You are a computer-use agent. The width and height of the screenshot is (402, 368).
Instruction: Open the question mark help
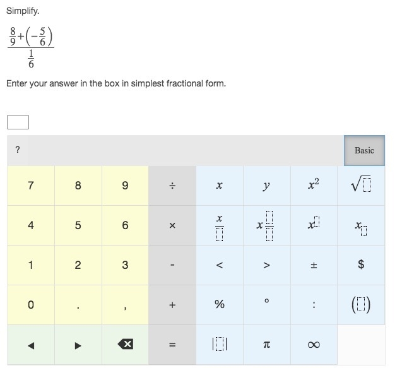pos(18,150)
